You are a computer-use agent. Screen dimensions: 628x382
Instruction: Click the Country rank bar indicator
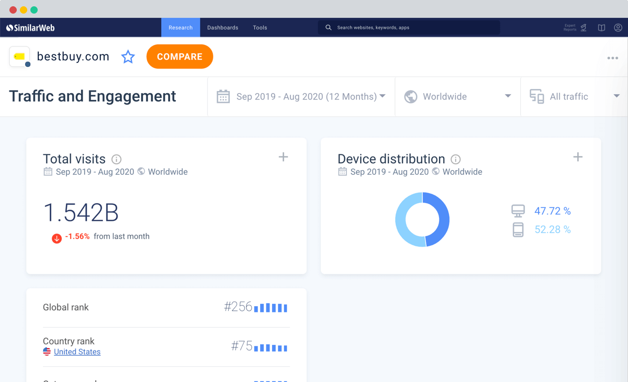(271, 347)
